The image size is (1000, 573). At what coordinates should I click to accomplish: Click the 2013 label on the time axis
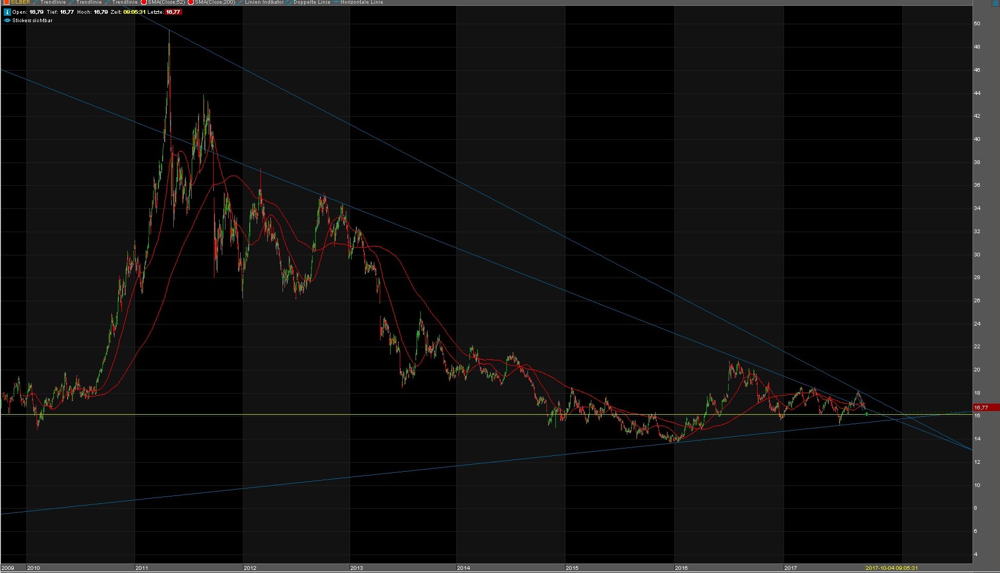356,568
